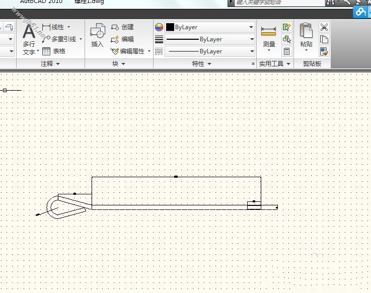Open Edit Attributes (编辑属性)
This screenshot has width=371, height=293.
(x=128, y=51)
